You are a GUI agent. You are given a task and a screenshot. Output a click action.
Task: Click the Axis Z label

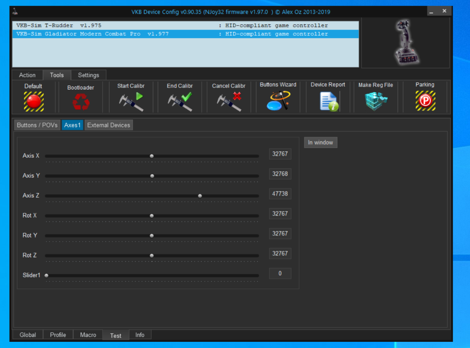point(31,196)
